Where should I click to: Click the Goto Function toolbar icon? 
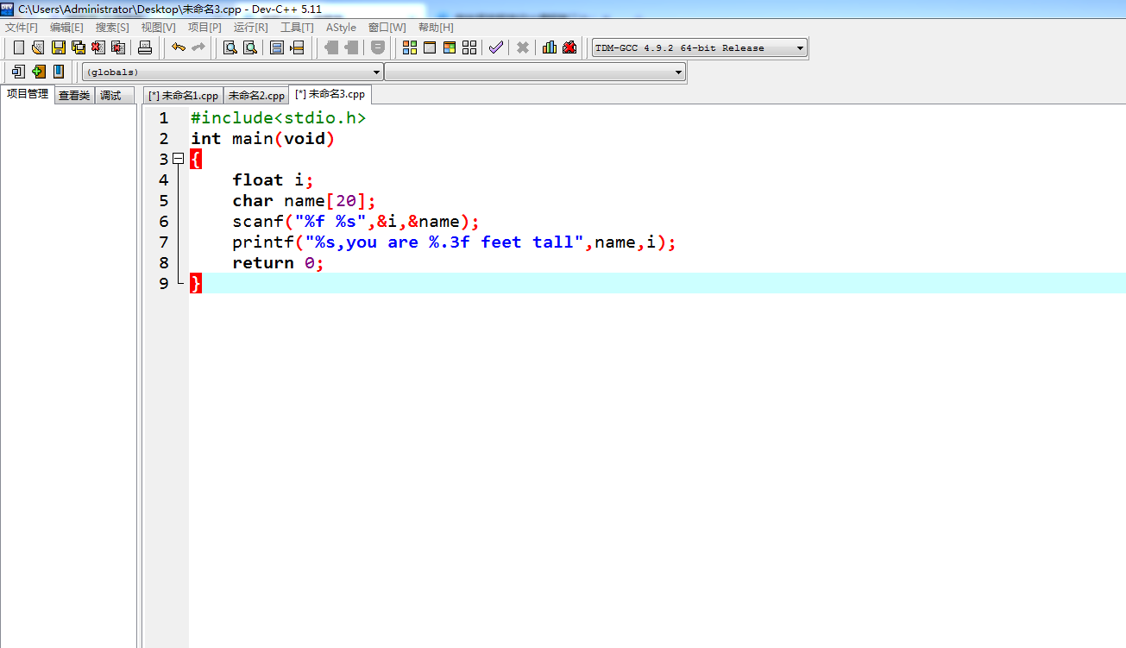[x=277, y=47]
